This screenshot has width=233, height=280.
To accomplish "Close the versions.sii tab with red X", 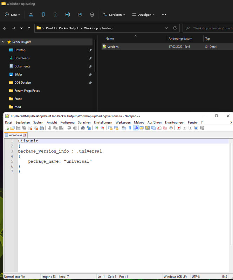I will coord(24,135).
